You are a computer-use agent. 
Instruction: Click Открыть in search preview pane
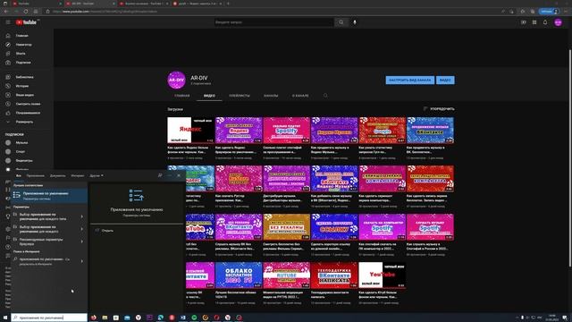point(107,231)
